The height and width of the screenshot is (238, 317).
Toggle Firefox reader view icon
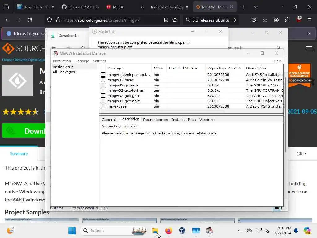[x=166, y=20]
